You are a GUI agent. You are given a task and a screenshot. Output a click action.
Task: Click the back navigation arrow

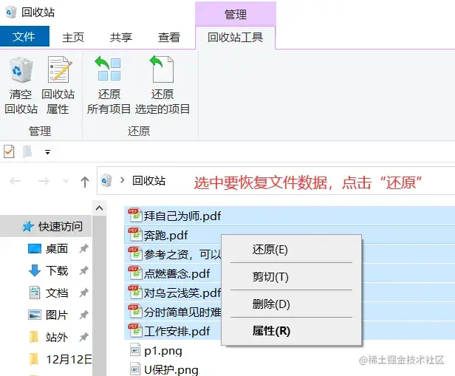click(x=16, y=181)
